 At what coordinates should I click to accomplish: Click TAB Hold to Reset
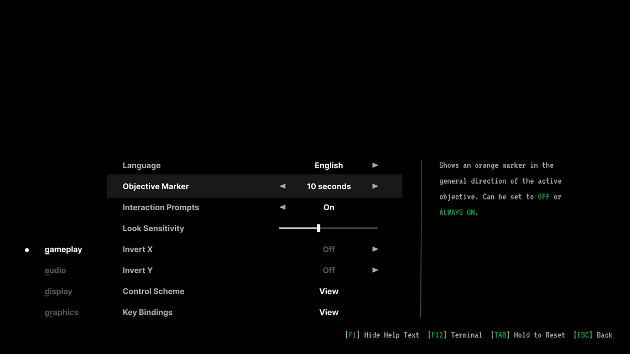(x=528, y=335)
